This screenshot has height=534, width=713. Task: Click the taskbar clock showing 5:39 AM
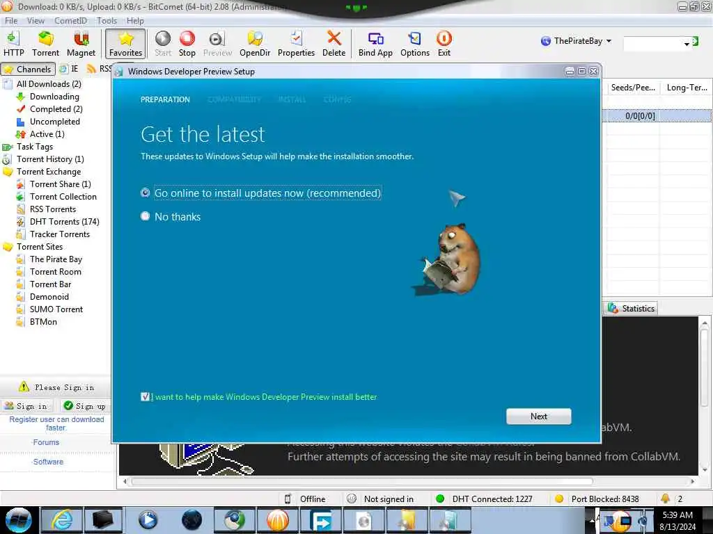click(677, 520)
